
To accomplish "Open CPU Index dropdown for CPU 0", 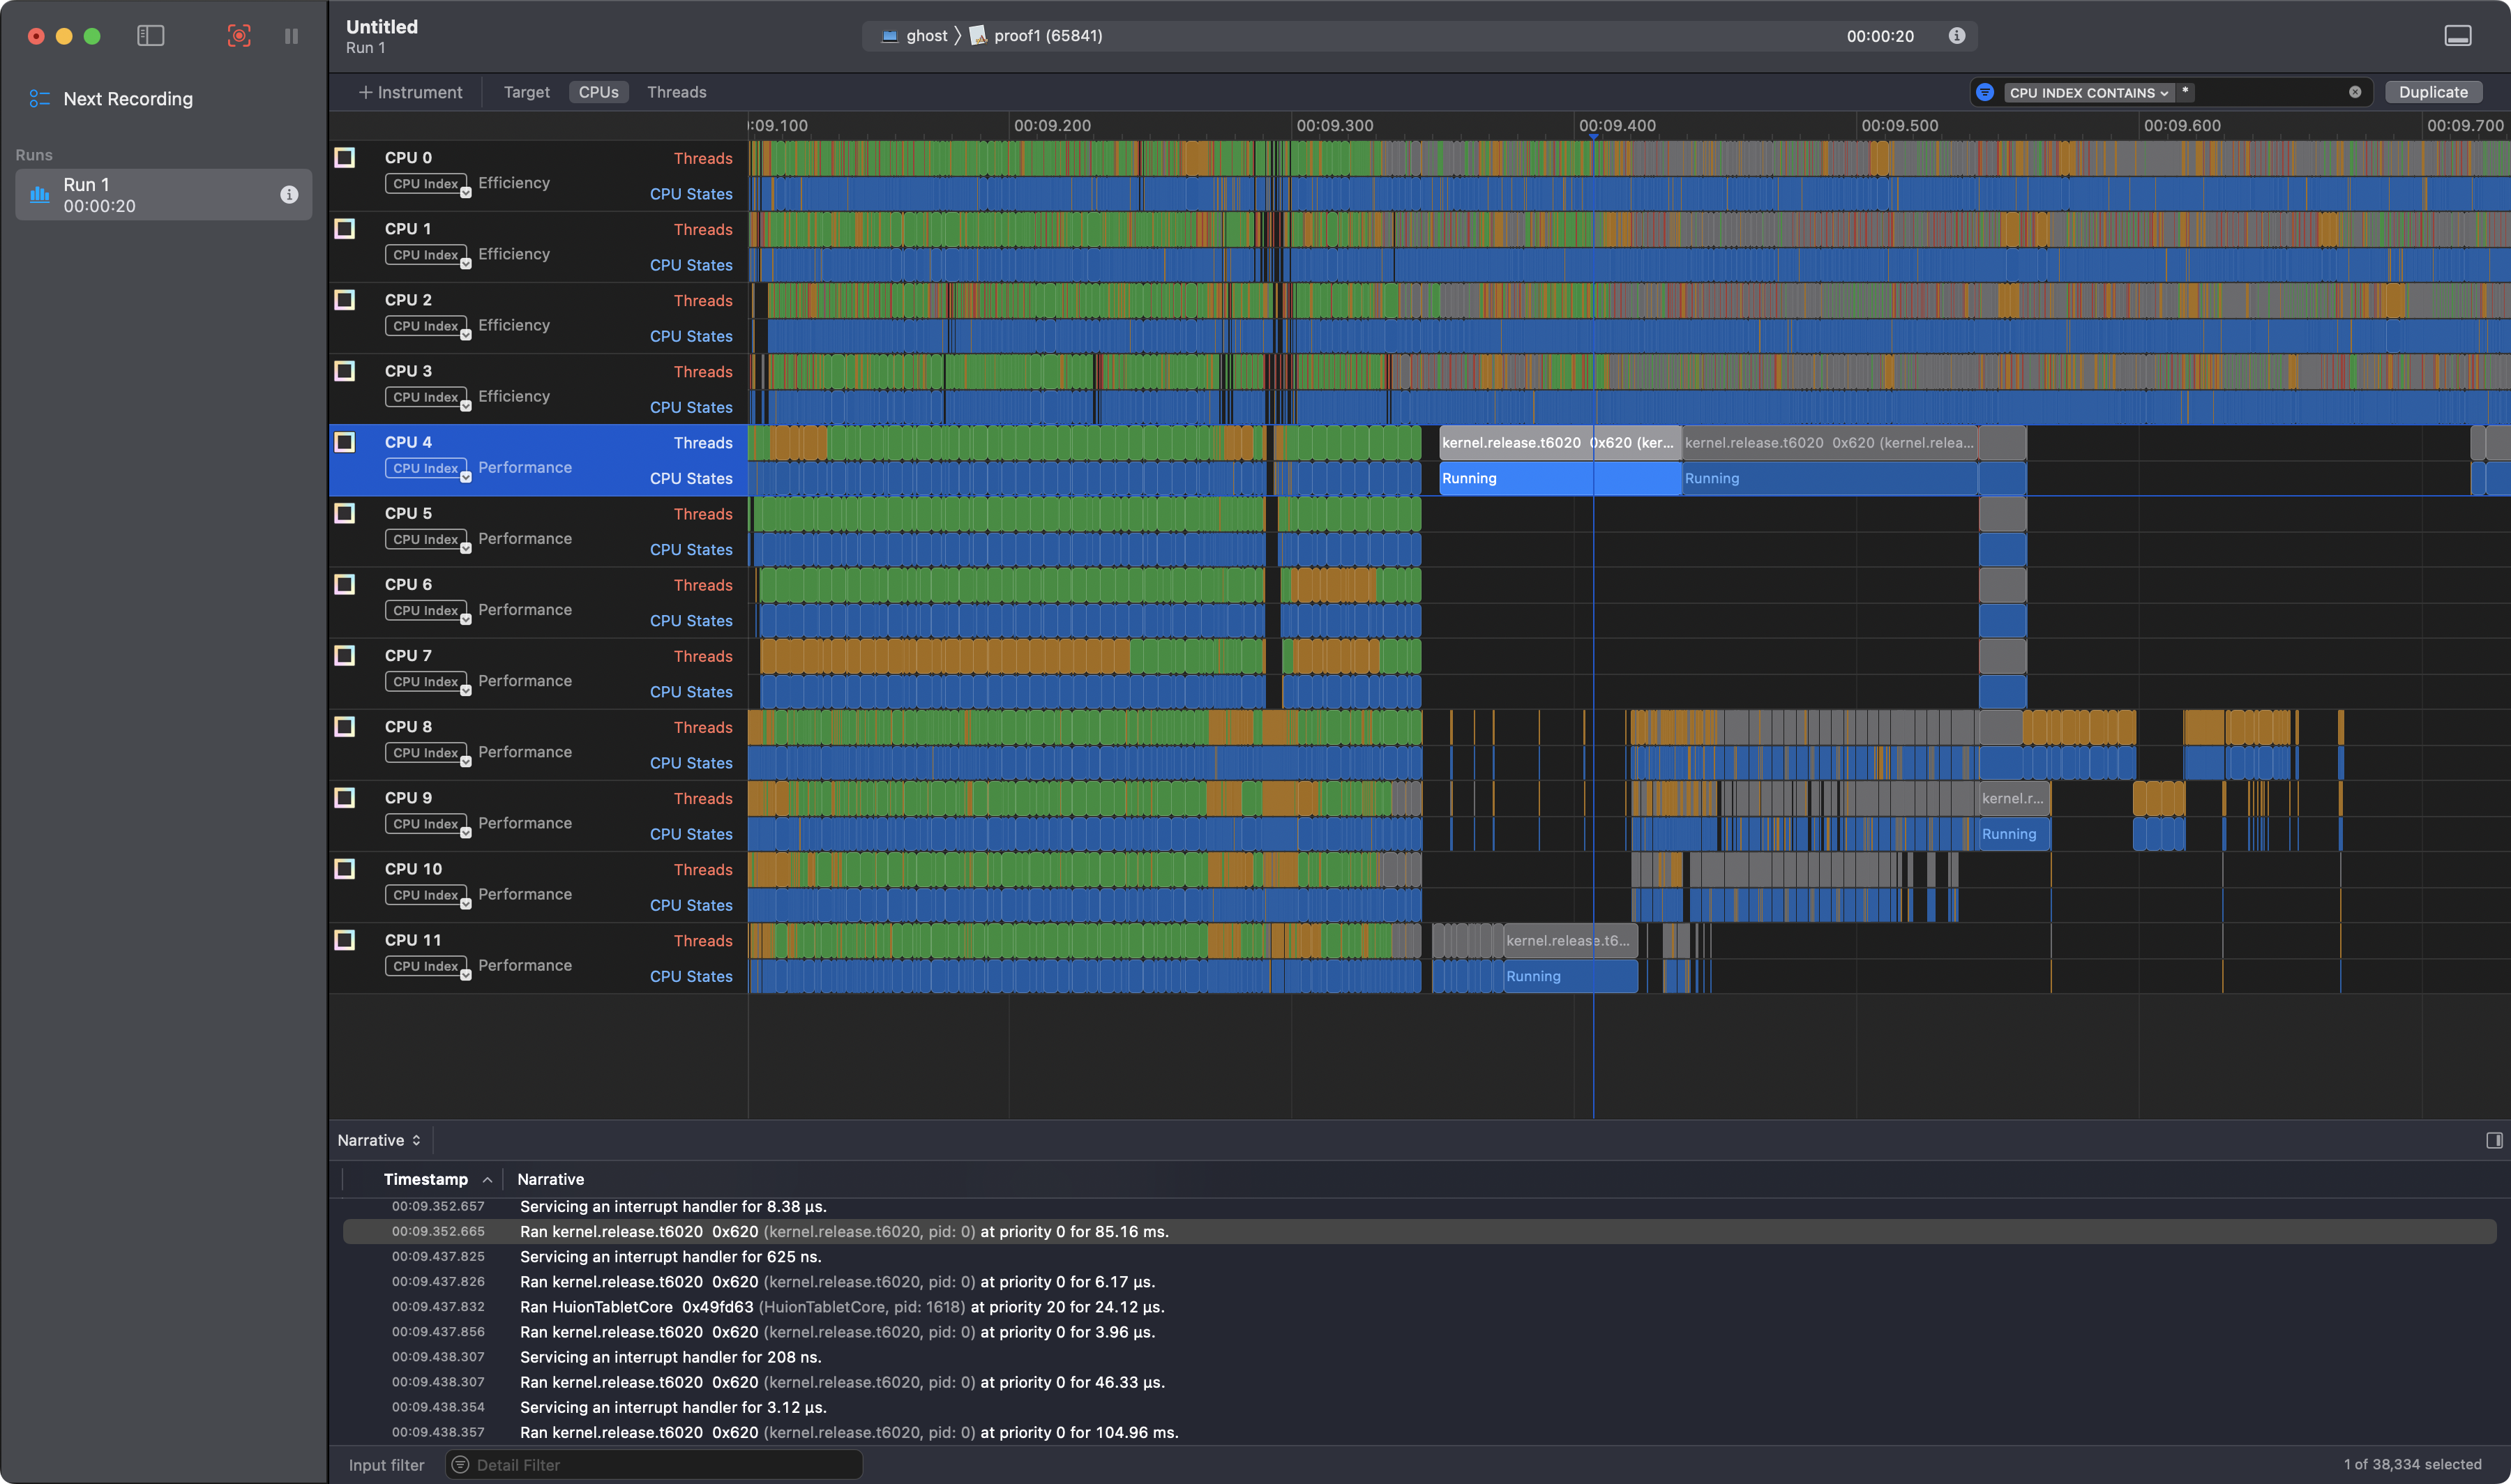I will point(428,184).
